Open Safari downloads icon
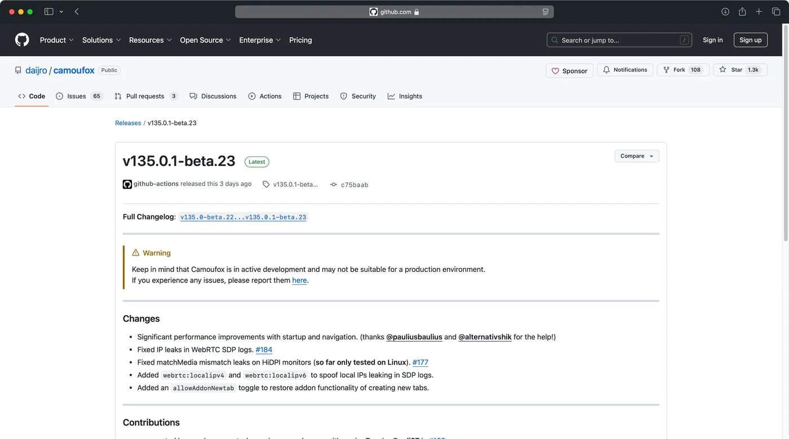The width and height of the screenshot is (789, 439). (x=725, y=12)
